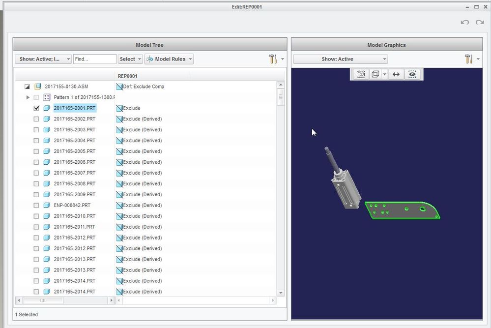This screenshot has height=328, width=491.
Task: Uncheck the 2017165-2001.PRT checkbox
Action: click(36, 108)
